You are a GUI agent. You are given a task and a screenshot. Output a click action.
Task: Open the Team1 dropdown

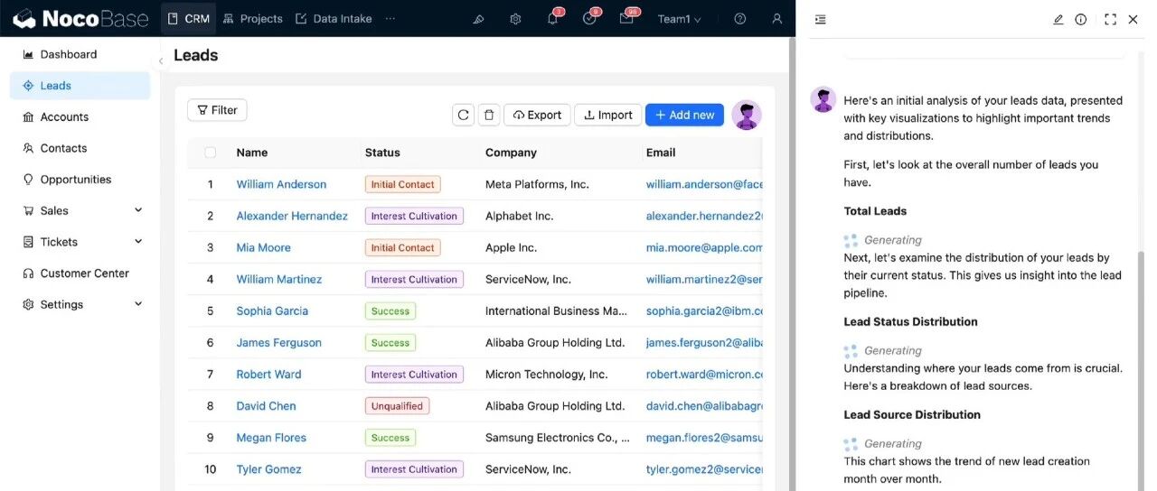(x=679, y=19)
